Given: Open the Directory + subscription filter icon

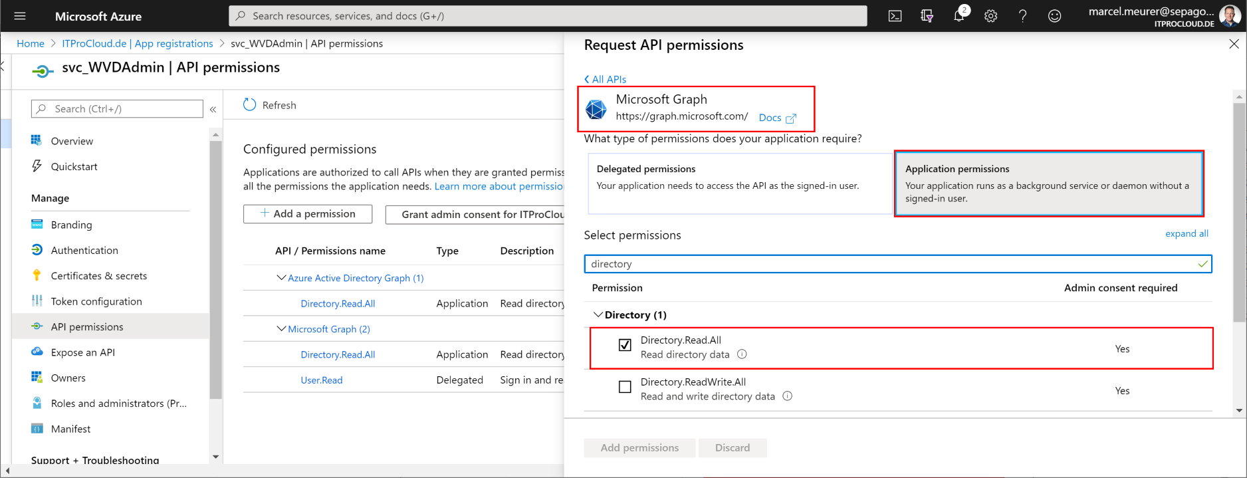Looking at the screenshot, I should (927, 16).
